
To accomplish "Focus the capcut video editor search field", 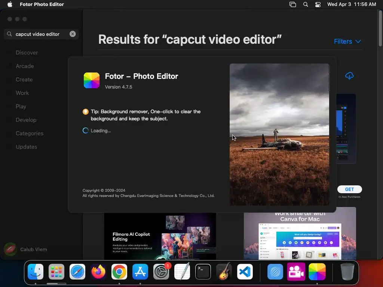I will [x=41, y=34].
